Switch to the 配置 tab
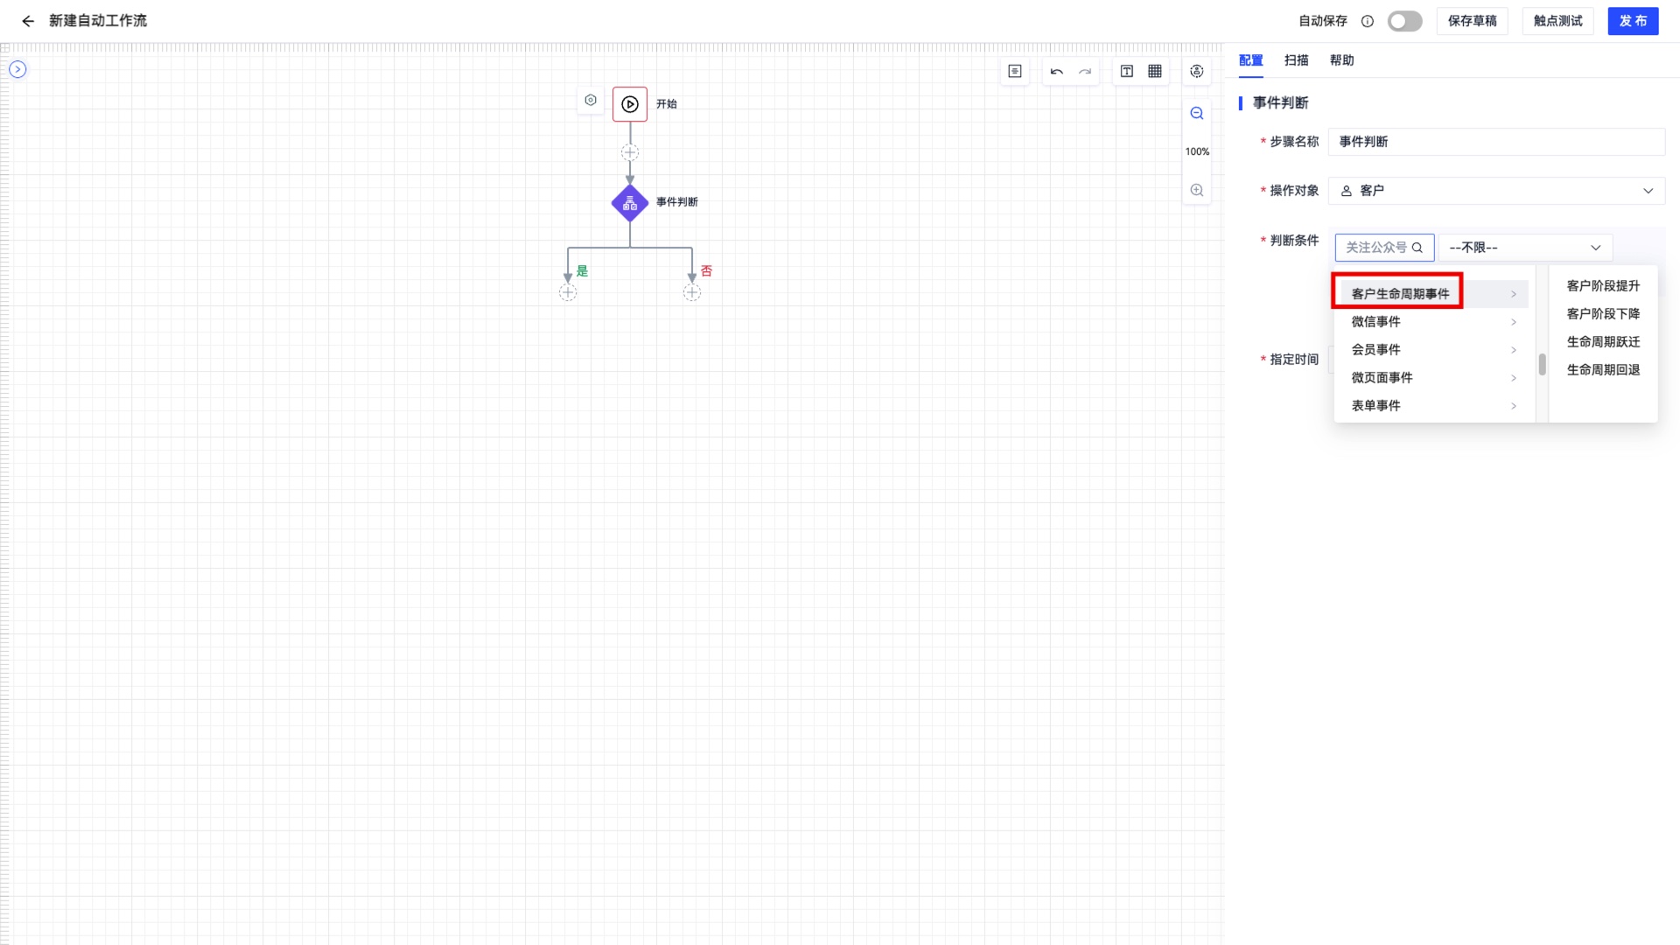Screen dimensions: 1680x945 [x=1251, y=60]
